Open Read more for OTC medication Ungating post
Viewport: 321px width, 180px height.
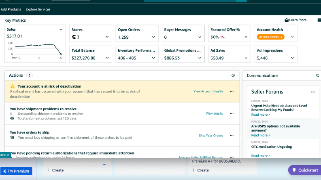click(261, 156)
